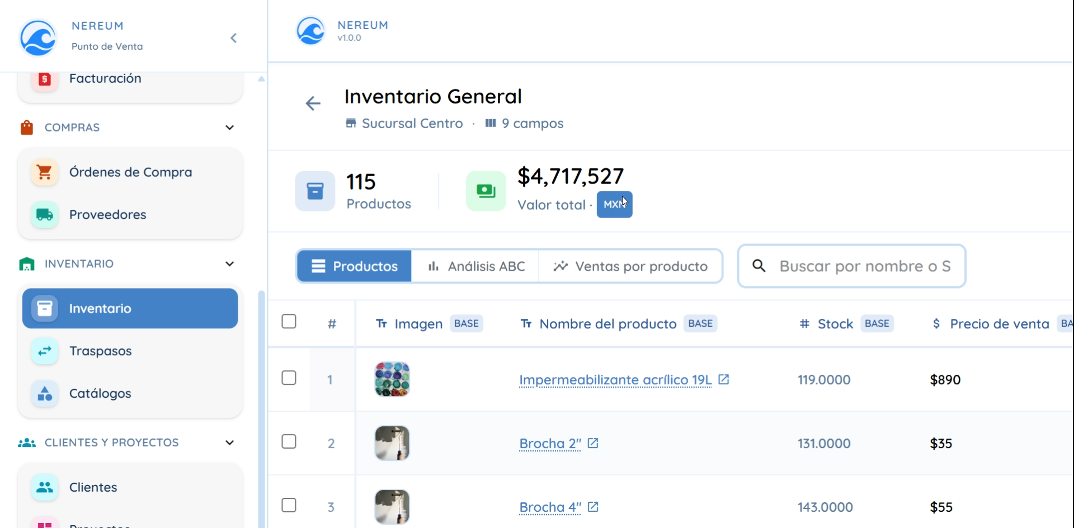Click the sidebar vertical scrollbar
This screenshot has height=528, width=1074.
pos(261,408)
